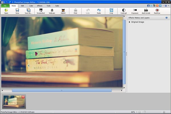Apply Auto Levels to the image

(x=146, y=11)
